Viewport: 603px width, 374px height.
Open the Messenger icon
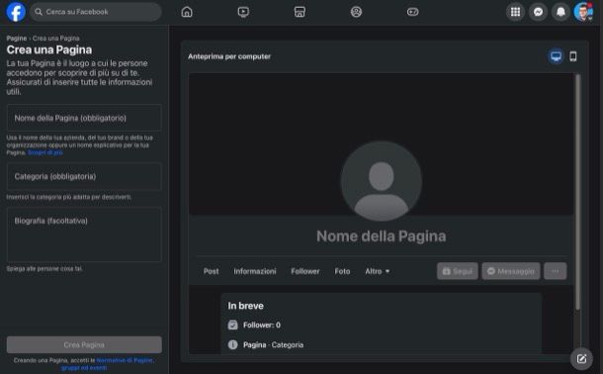(538, 12)
